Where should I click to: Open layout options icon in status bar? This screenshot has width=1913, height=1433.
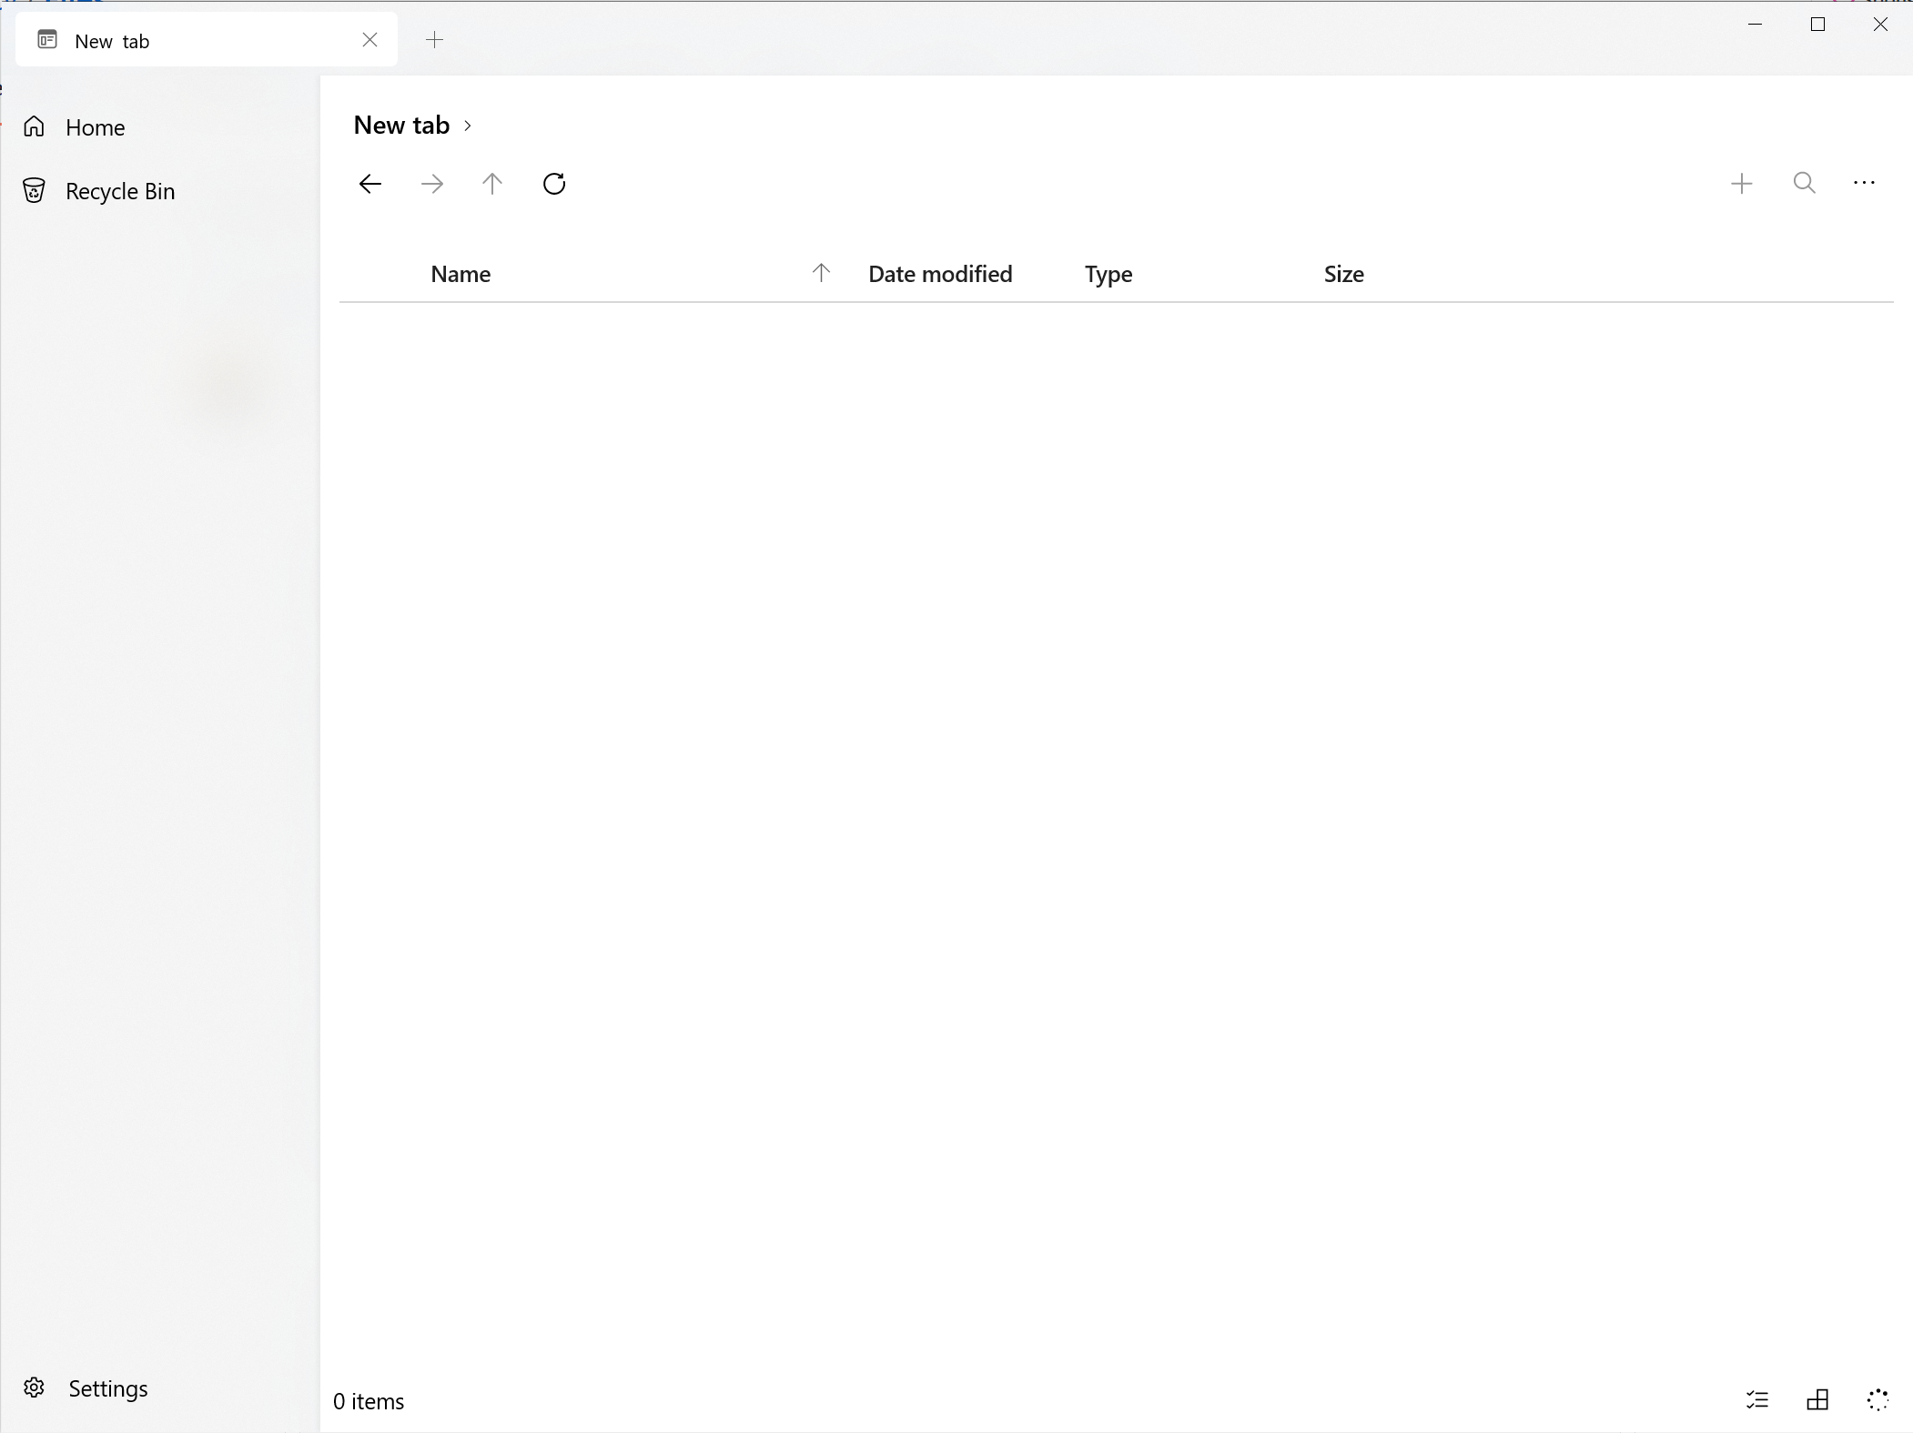click(1817, 1399)
